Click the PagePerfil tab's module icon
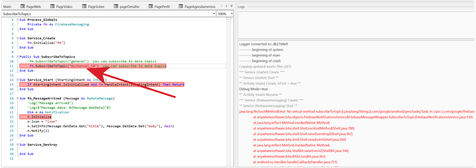The width and height of the screenshot is (476, 168). (151, 7)
